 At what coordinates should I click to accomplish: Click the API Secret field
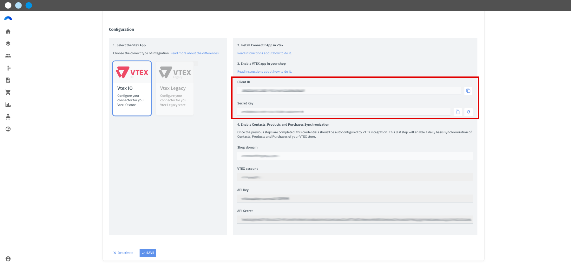355,220
